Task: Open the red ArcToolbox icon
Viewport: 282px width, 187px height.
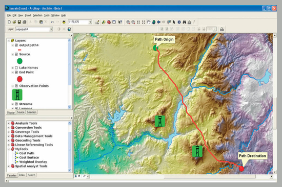Action: point(109,22)
